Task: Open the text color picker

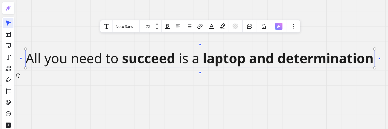Action: [x=212, y=26]
